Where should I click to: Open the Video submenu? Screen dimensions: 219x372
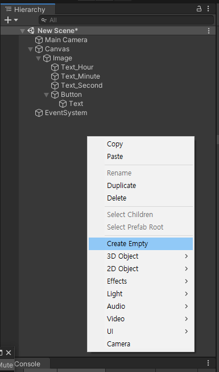click(141, 319)
